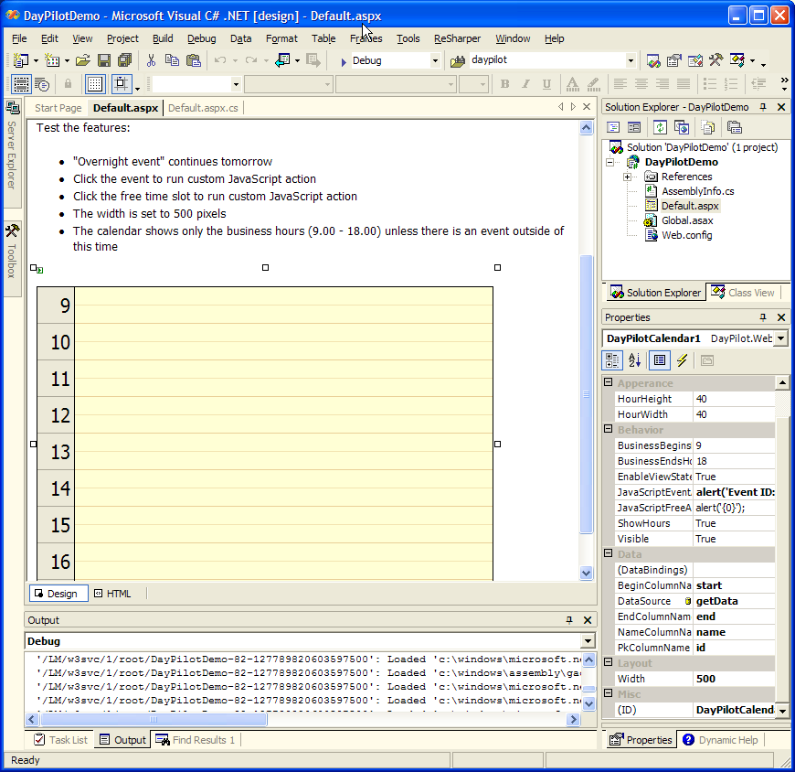Click the Bulleted list icon
This screenshot has height=772, width=795.
coord(710,84)
